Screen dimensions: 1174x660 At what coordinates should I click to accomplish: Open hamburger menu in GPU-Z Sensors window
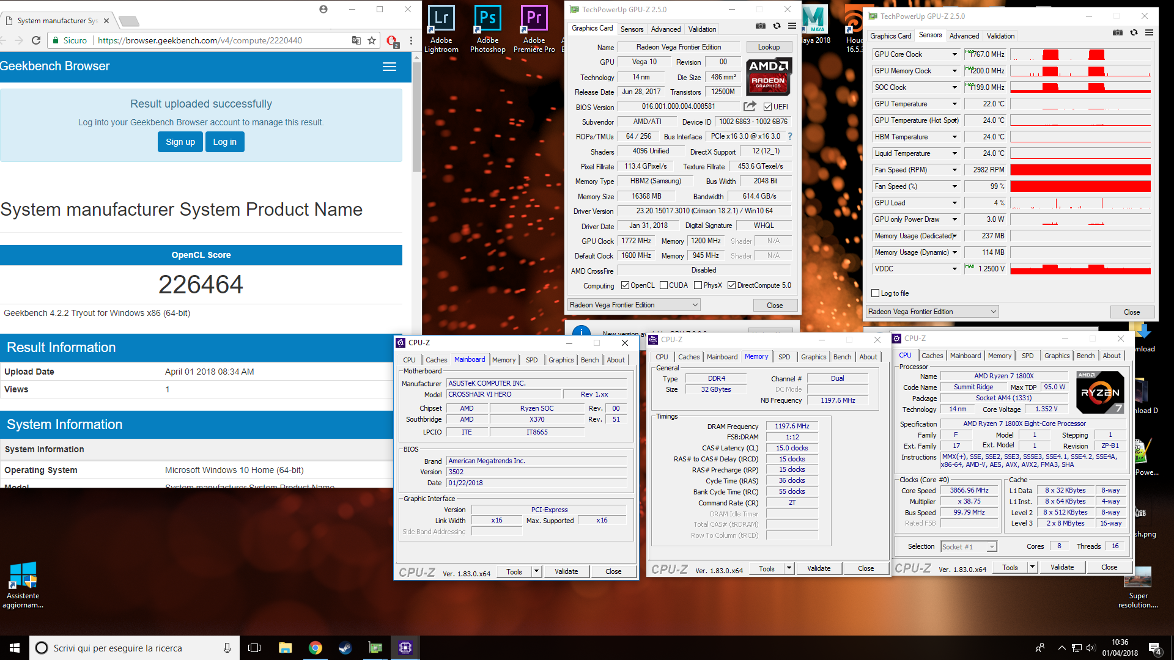tap(1149, 33)
